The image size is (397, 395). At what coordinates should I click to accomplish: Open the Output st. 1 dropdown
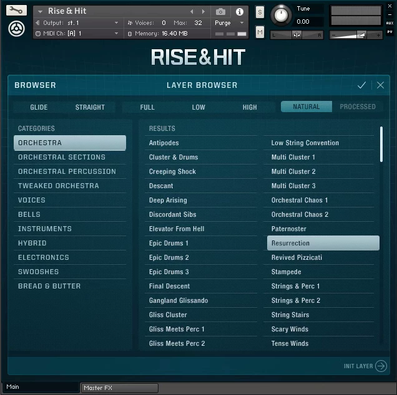(x=79, y=23)
